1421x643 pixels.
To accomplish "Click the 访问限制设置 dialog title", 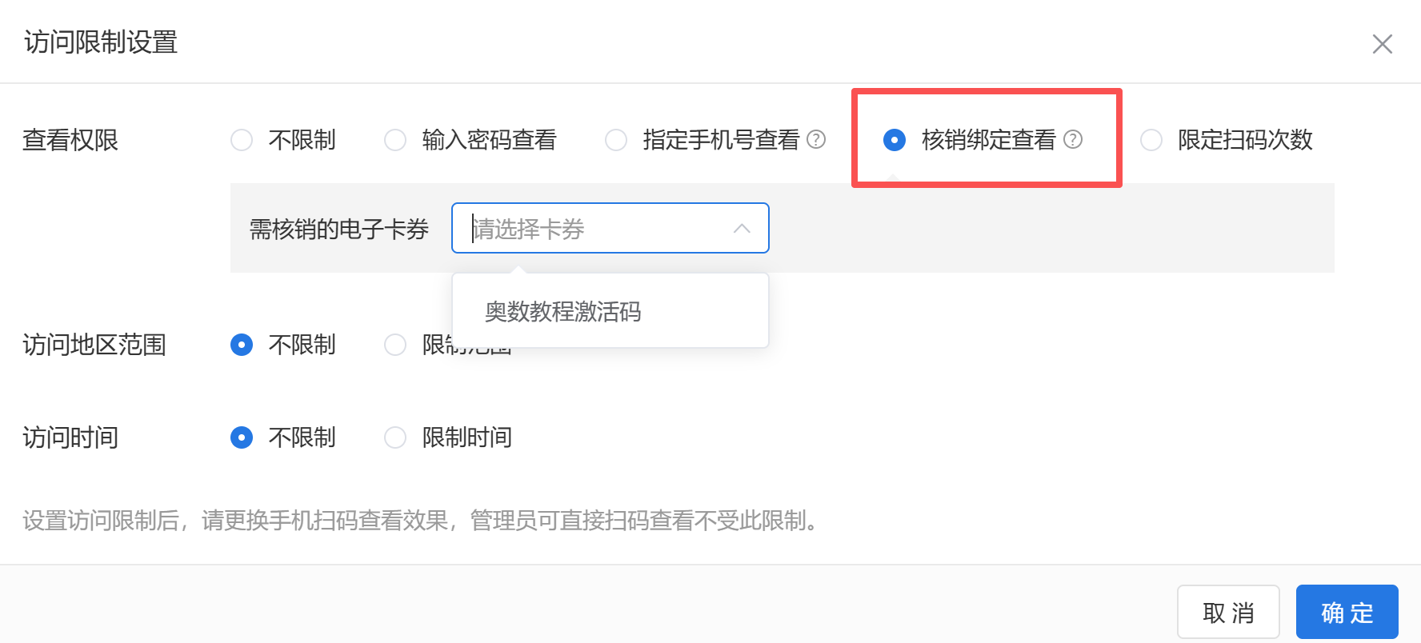I will tap(101, 42).
